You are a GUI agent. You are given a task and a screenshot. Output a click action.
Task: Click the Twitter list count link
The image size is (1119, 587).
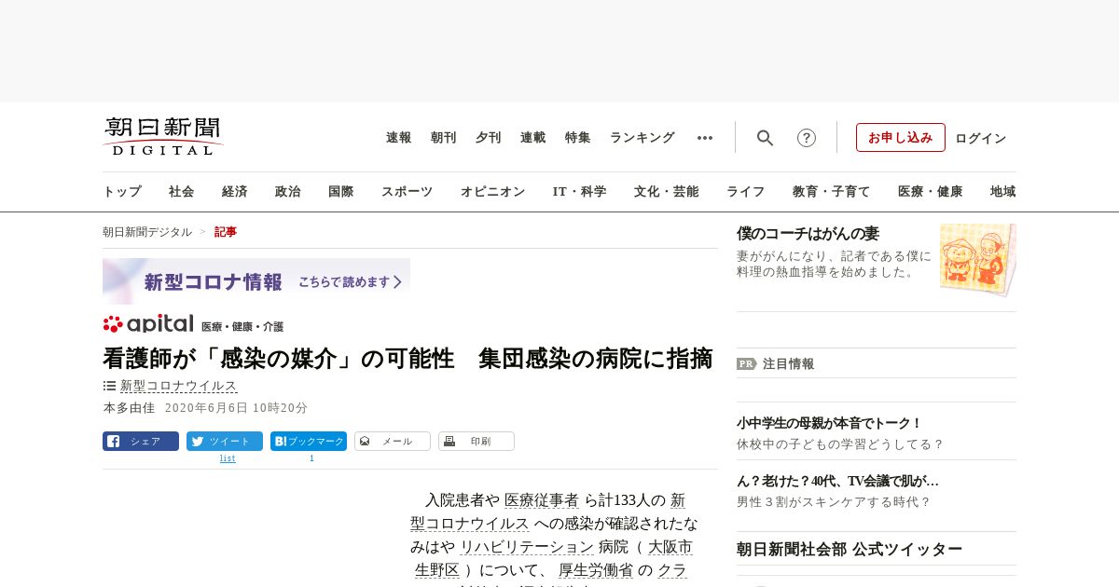click(228, 458)
